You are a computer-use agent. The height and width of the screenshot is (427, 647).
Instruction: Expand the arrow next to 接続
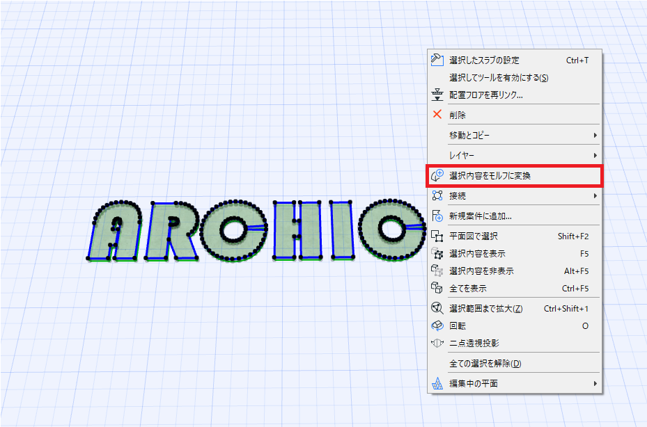click(595, 196)
